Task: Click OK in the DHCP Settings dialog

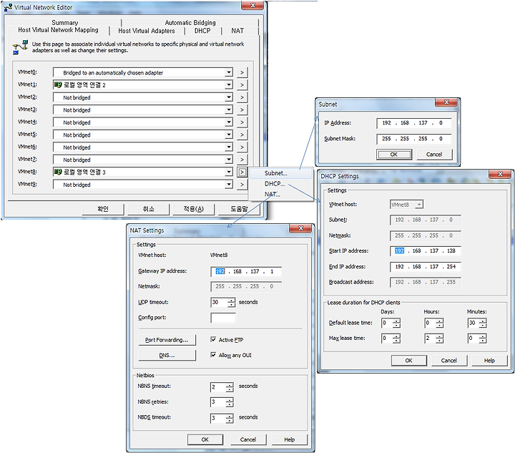Action: tap(409, 361)
